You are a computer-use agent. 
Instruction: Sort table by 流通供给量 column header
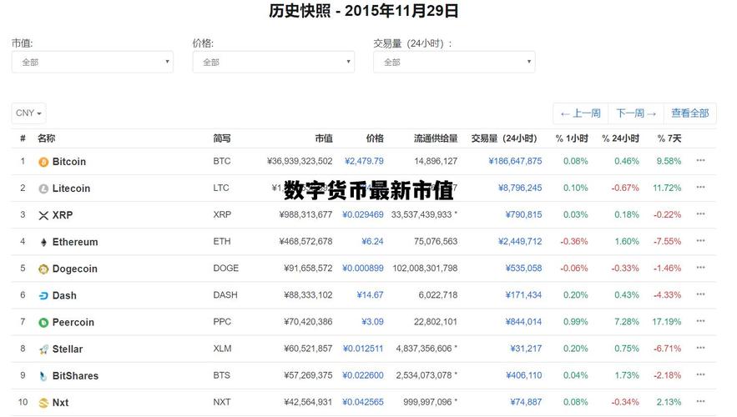pos(436,138)
